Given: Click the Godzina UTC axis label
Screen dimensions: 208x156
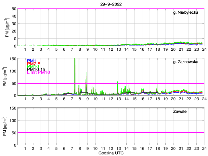Looking at the screenshot, I should (x=110, y=153).
